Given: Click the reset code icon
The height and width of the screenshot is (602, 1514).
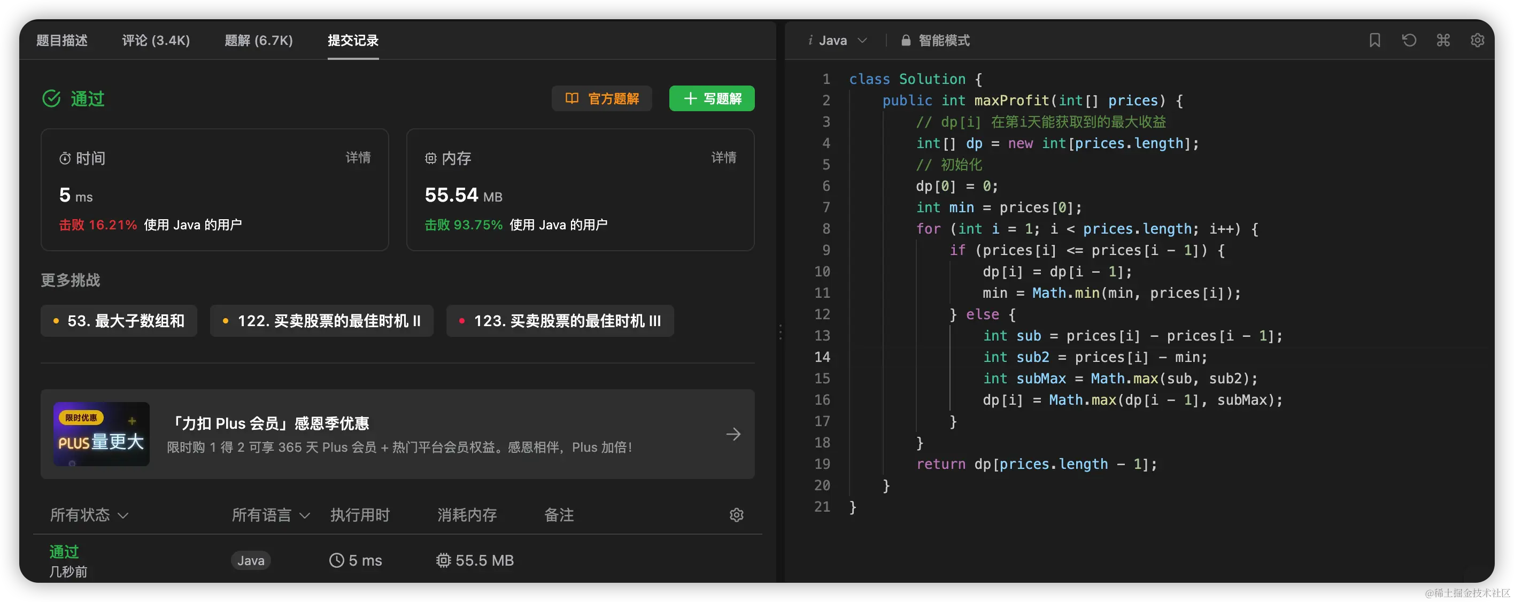Looking at the screenshot, I should [x=1409, y=40].
